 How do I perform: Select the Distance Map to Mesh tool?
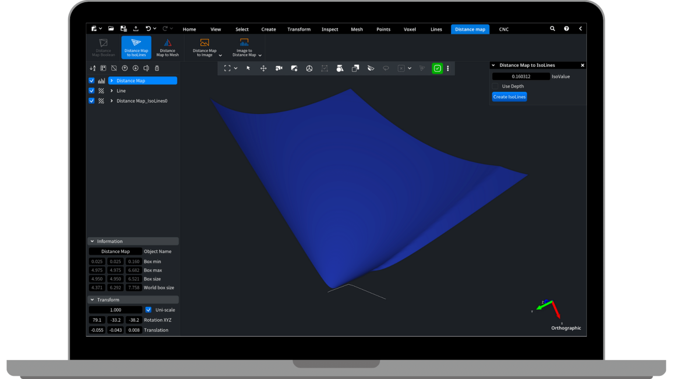(167, 46)
